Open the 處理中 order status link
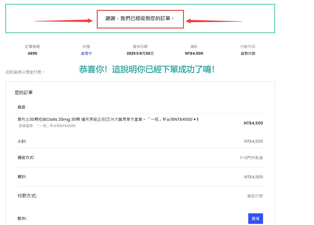Screen dimensions: 314x225 click(86, 54)
